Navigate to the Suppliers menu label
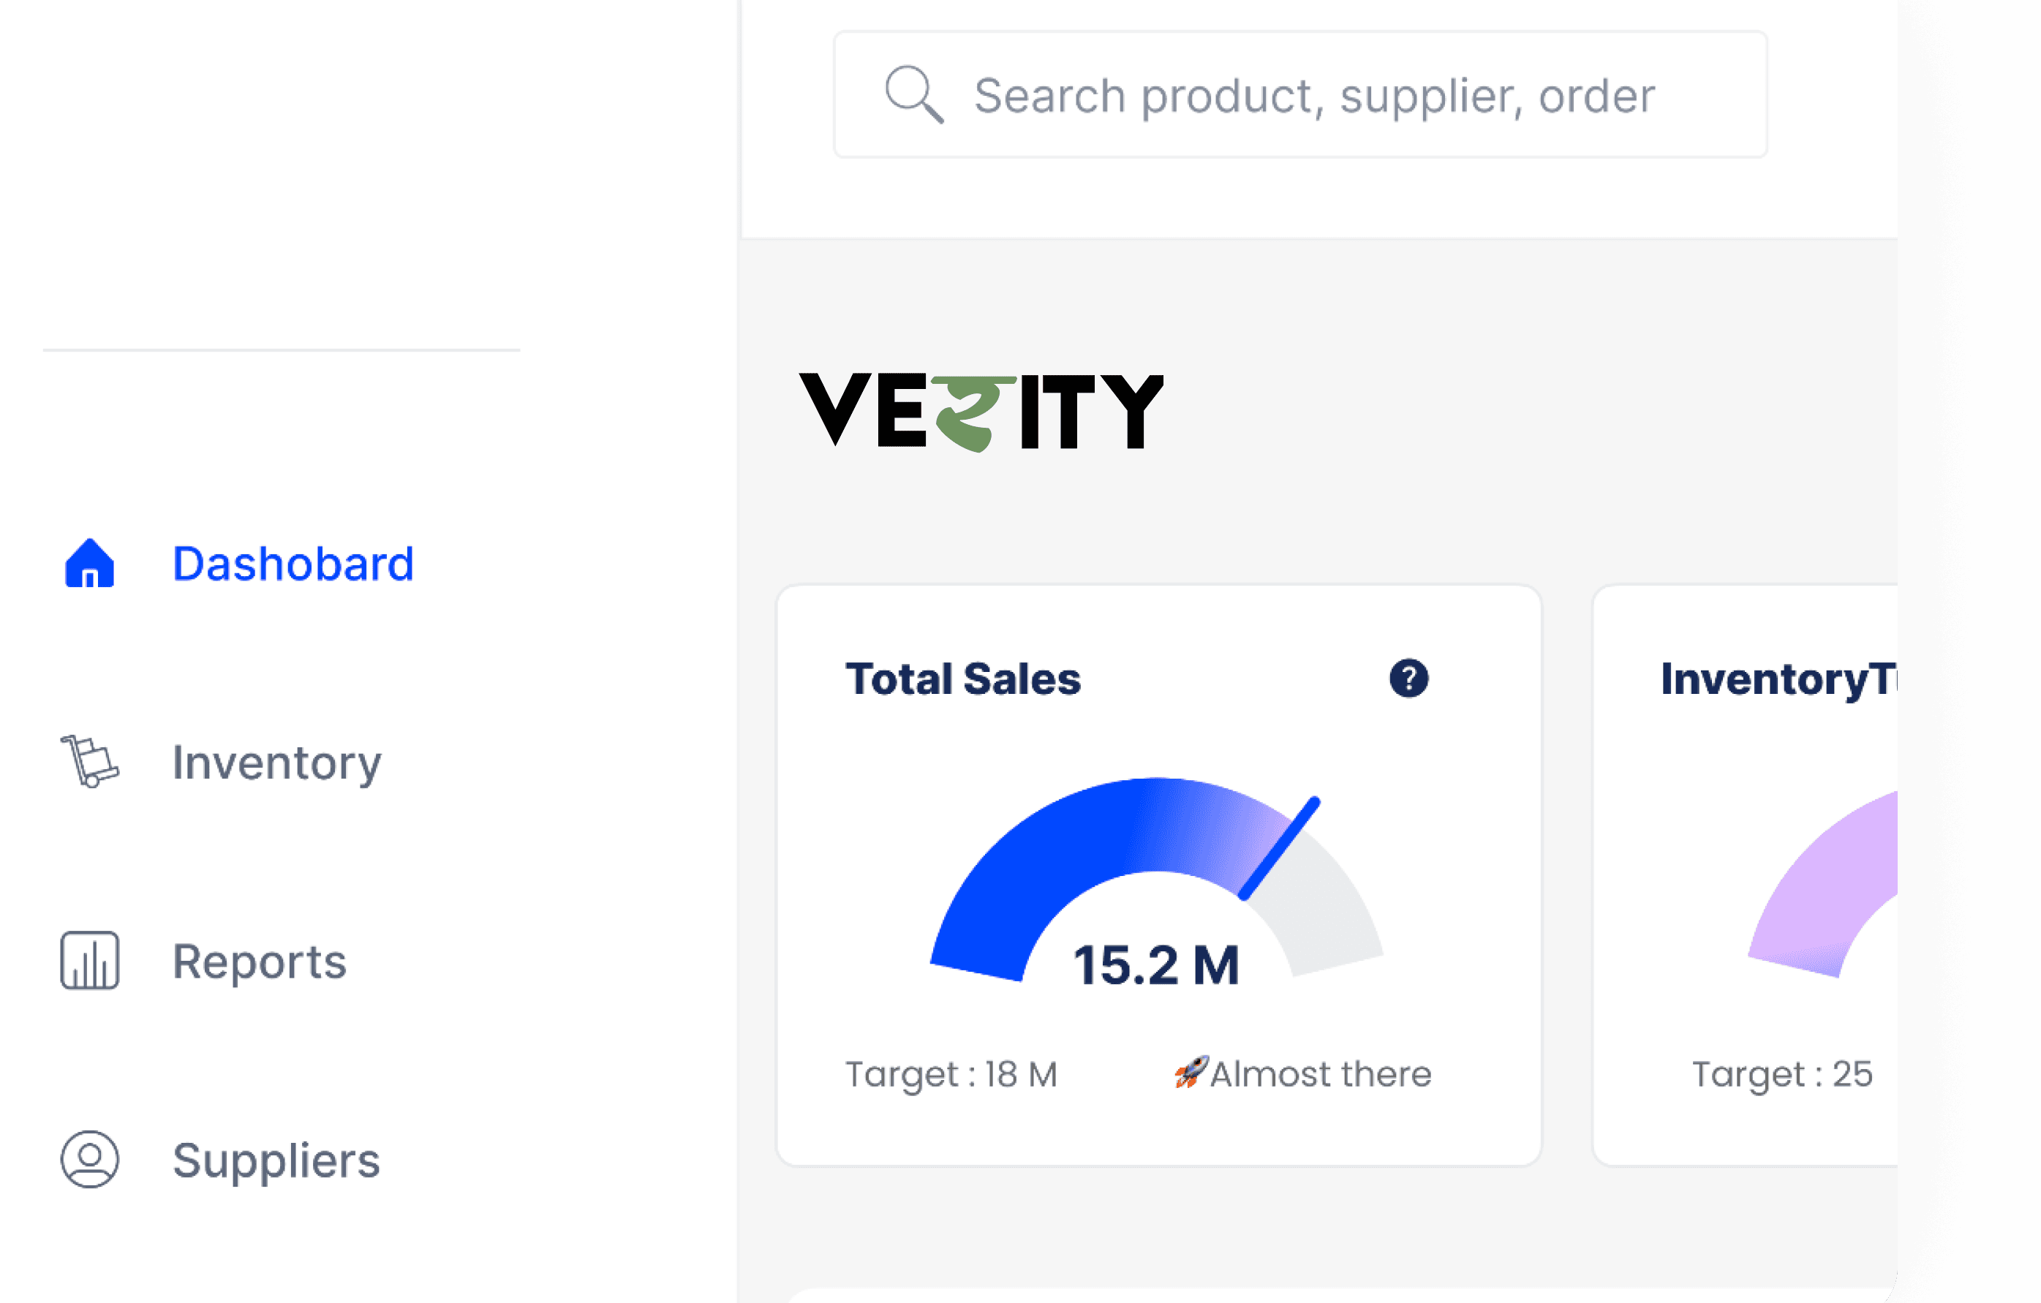Viewport: 2041px width, 1303px height. 276,1160
